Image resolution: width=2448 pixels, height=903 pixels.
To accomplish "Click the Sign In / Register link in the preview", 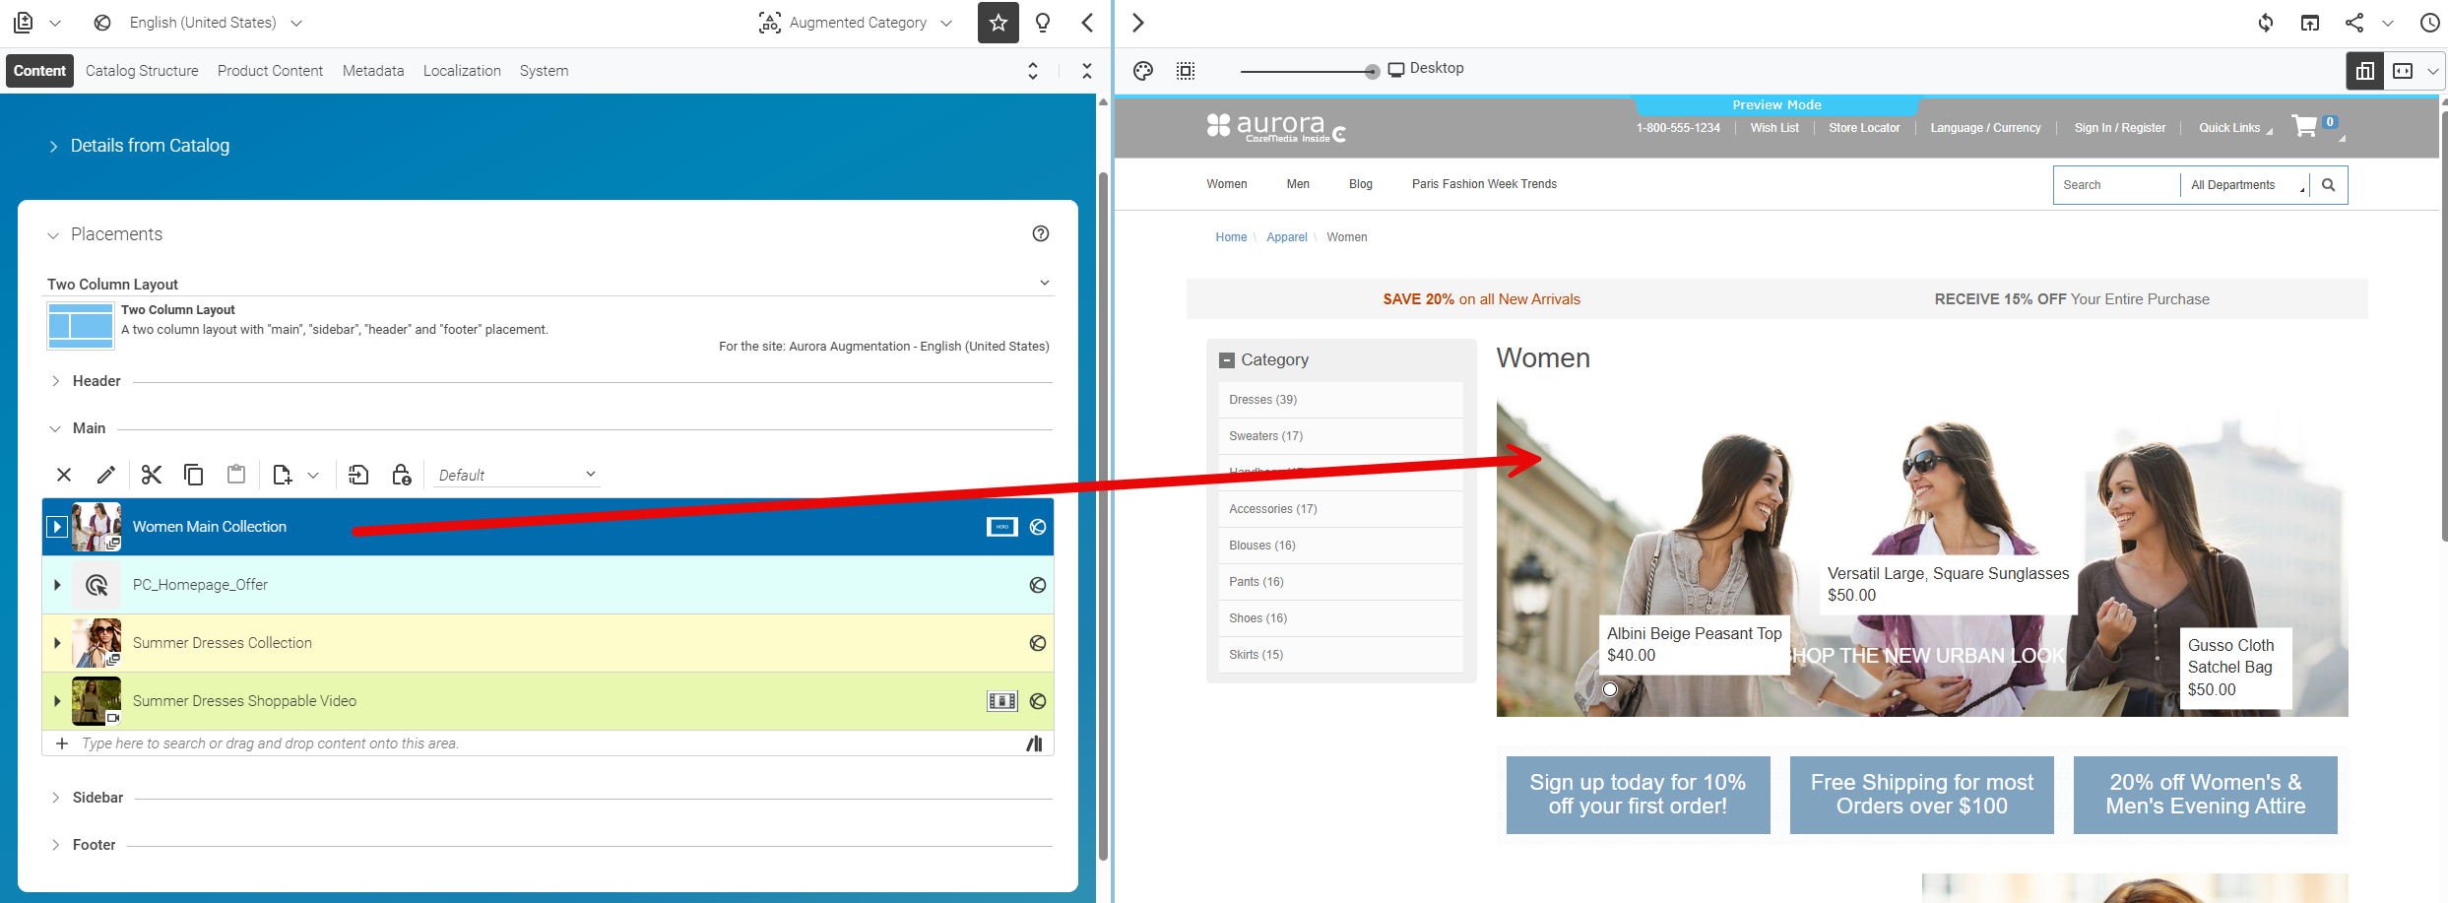I will click(x=2120, y=127).
